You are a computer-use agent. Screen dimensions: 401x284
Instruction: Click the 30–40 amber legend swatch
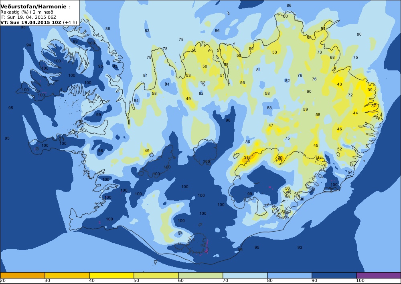(67, 275)
